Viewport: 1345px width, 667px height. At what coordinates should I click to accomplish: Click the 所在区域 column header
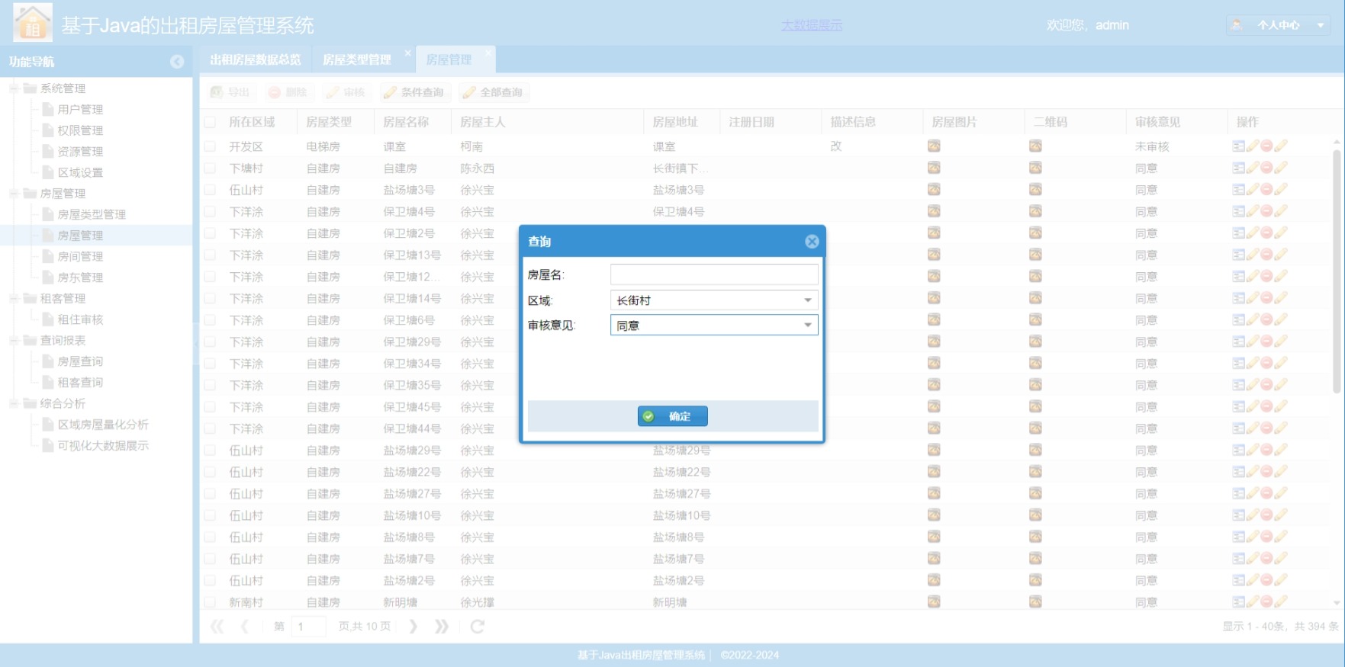(x=252, y=122)
